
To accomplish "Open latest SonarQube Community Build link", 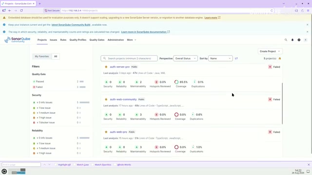I will click(x=71, y=25).
